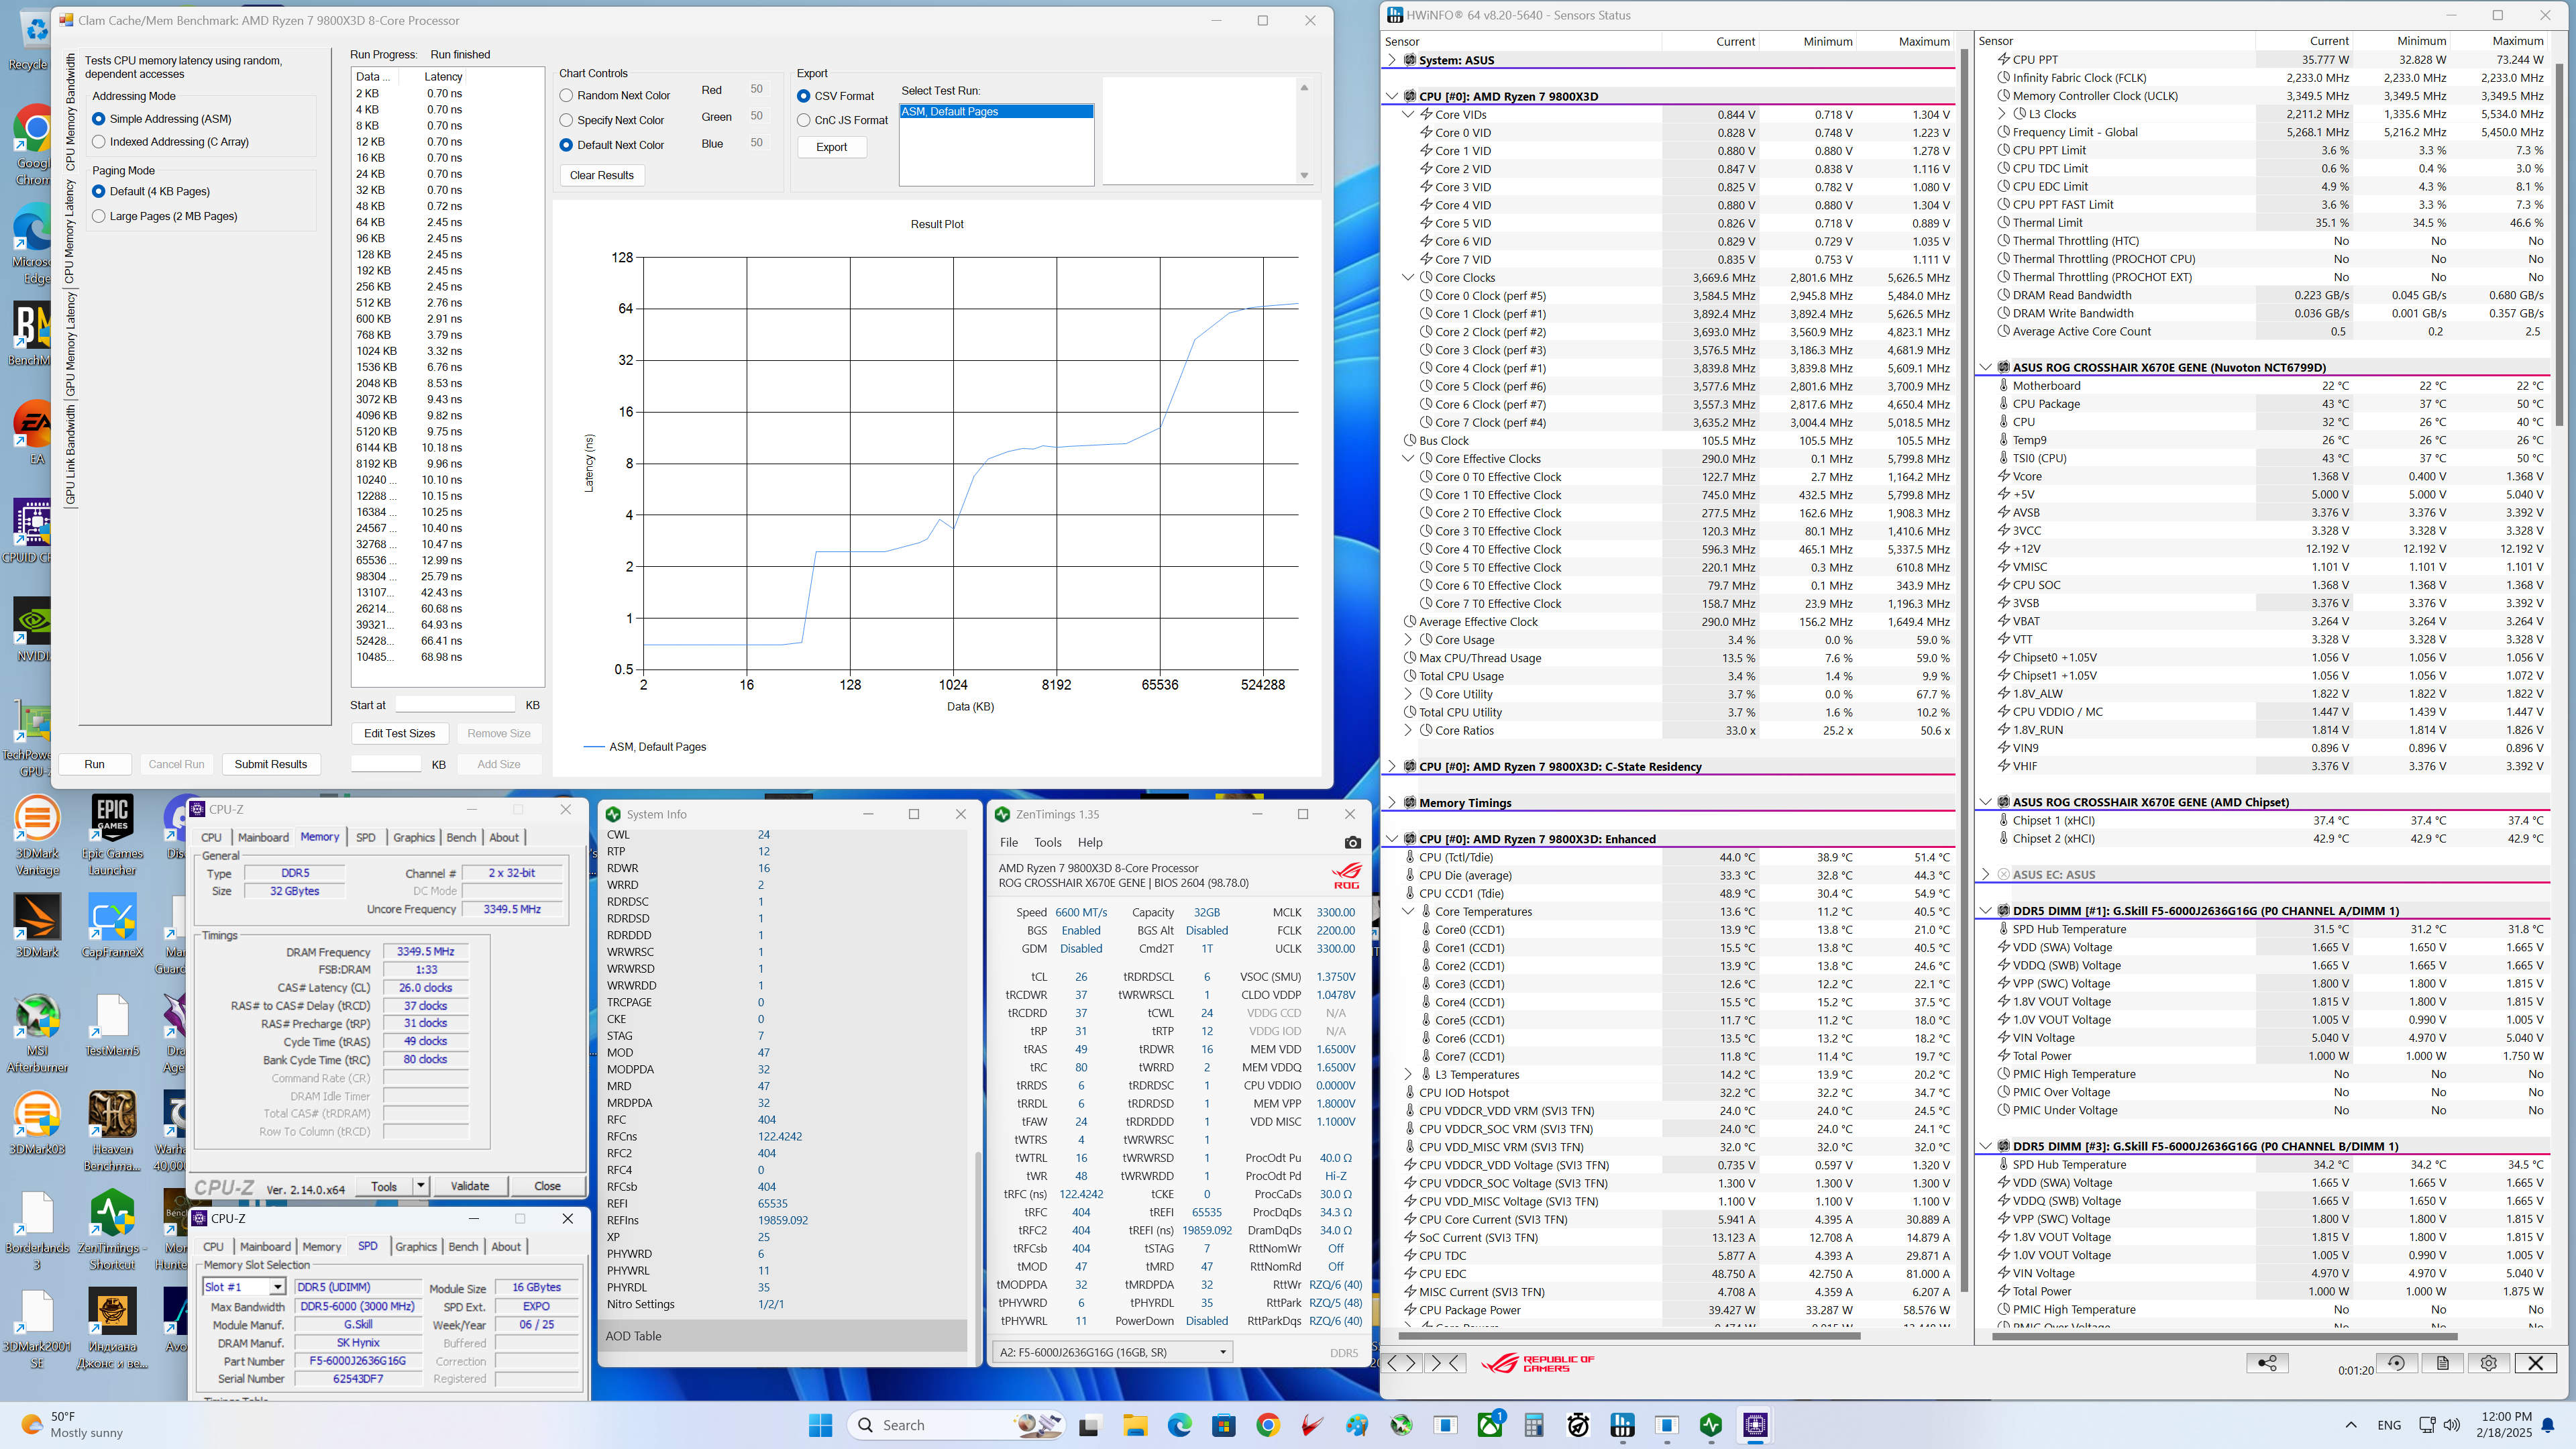Click the expand columns arrows button in HWiNFO
This screenshot has height=1449, width=2576.
(1401, 1363)
